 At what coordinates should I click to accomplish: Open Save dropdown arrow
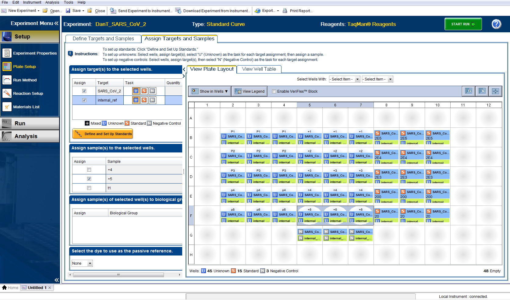tap(83, 11)
